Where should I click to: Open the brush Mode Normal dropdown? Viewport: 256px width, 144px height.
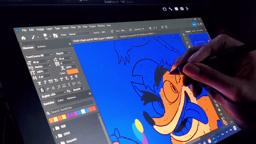(79, 34)
